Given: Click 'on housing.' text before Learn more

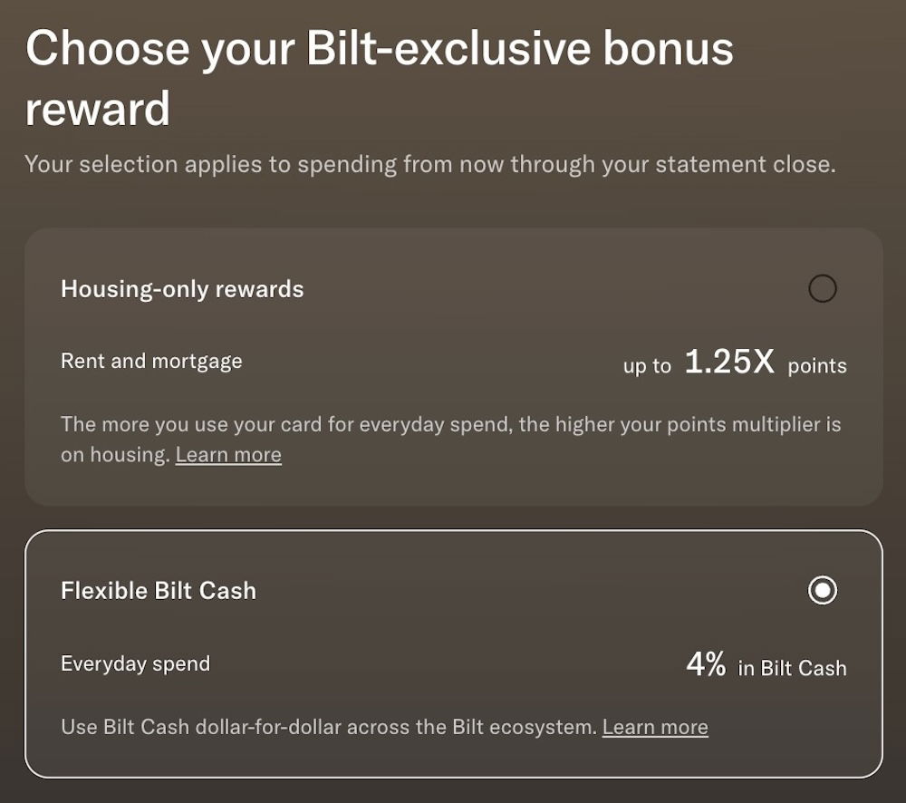Looking at the screenshot, I should [x=115, y=455].
